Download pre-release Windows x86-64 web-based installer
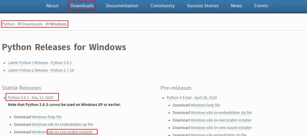Image resolution: width=307 pixels, height=136 pixels. 221,128
